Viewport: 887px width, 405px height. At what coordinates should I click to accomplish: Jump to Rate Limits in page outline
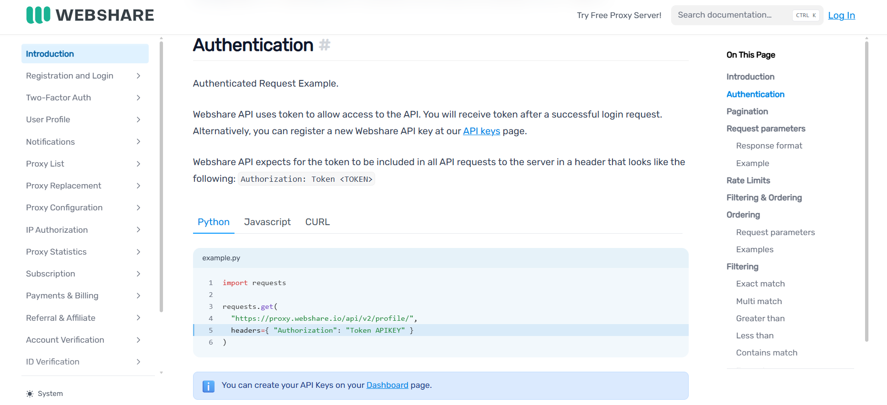pos(748,180)
